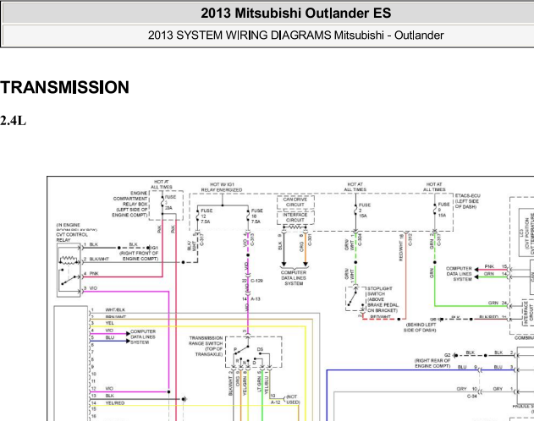Click the 'C-312' connector label
Viewport: 534px width, 421px height.
click(410, 239)
